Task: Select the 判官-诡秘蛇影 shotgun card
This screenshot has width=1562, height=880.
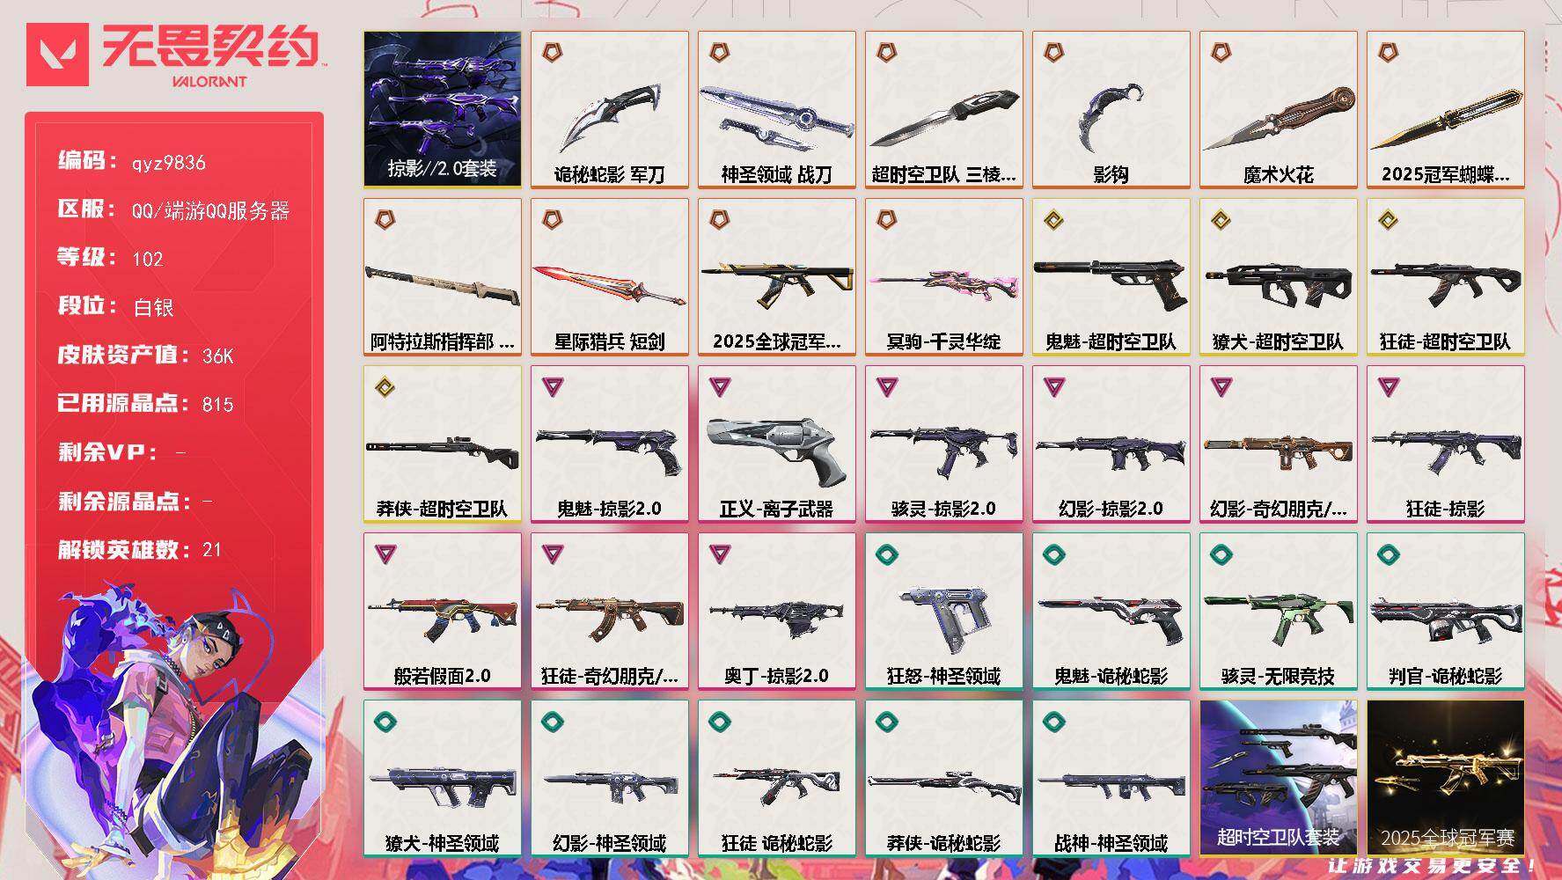Action: pos(1445,611)
